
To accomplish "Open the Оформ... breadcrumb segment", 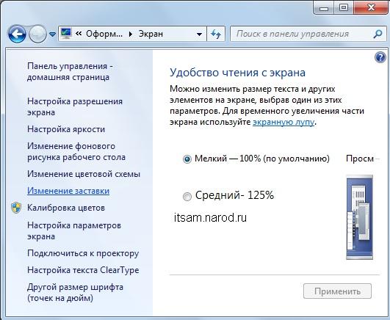I will coord(104,34).
